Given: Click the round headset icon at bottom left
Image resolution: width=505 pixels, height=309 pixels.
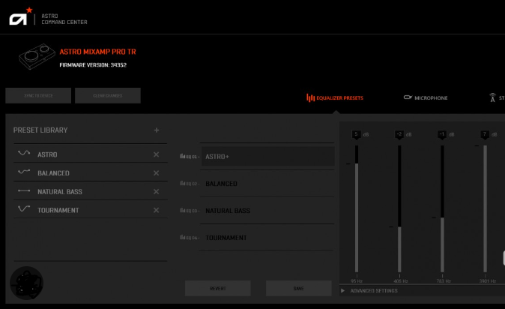Looking at the screenshot, I should point(26,283).
